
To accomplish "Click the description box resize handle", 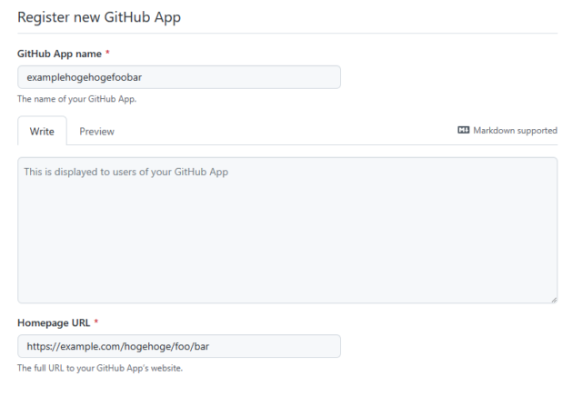I will (554, 300).
